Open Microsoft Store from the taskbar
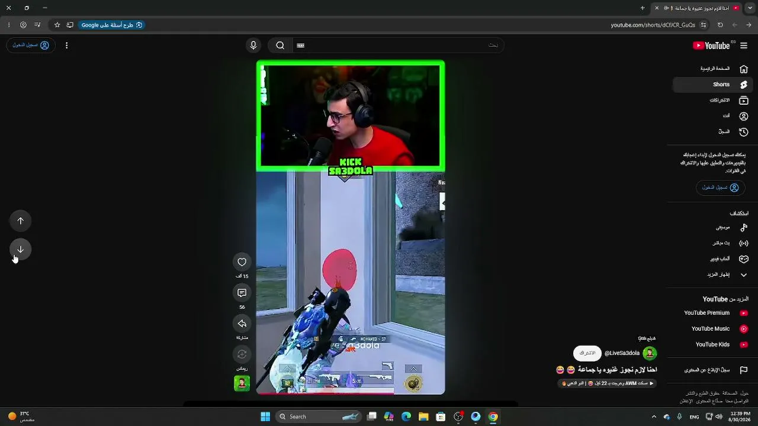758x426 pixels. (441, 417)
